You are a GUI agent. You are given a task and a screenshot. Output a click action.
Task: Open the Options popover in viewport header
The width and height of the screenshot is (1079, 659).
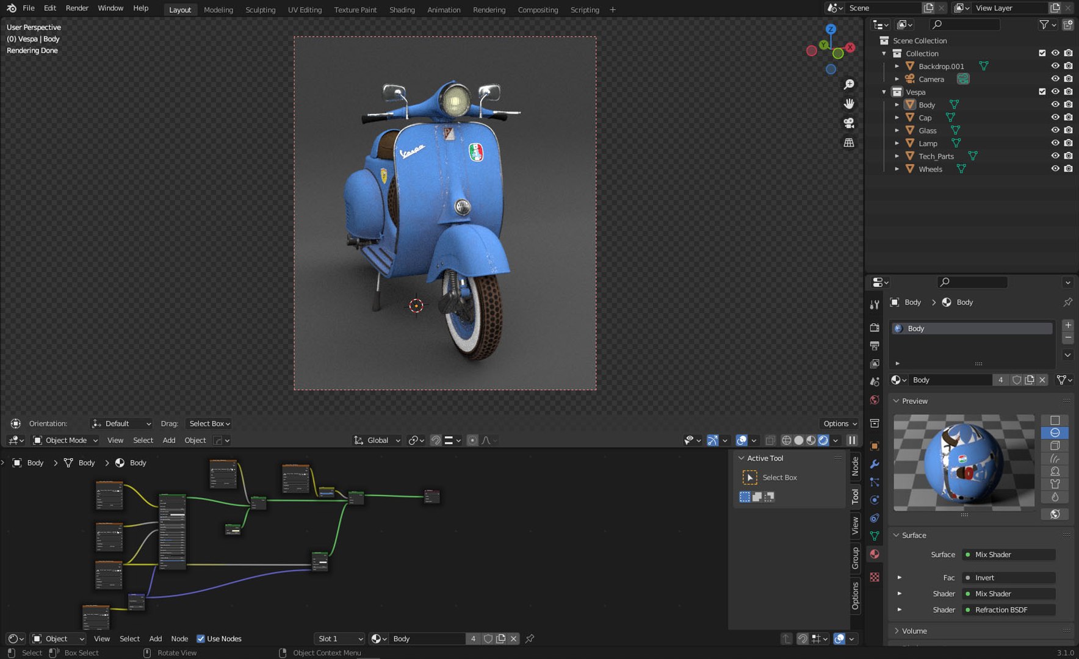[840, 423]
